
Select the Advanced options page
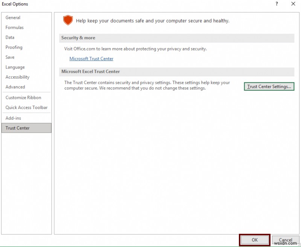click(x=15, y=87)
